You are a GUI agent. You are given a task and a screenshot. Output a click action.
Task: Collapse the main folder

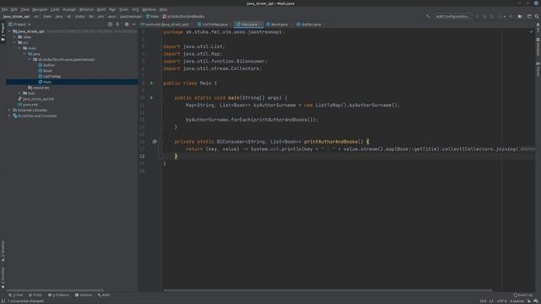pos(19,48)
